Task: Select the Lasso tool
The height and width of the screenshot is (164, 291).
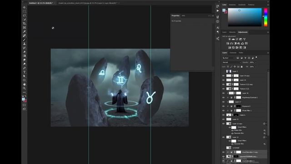Action: [24, 15]
